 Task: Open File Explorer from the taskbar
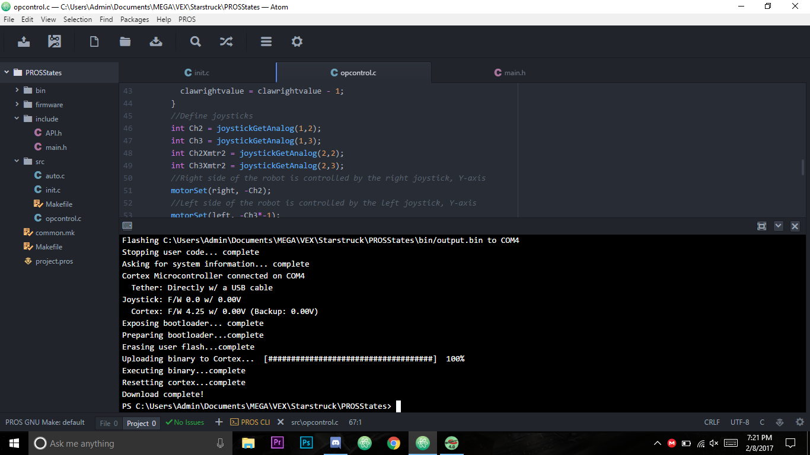(x=248, y=443)
